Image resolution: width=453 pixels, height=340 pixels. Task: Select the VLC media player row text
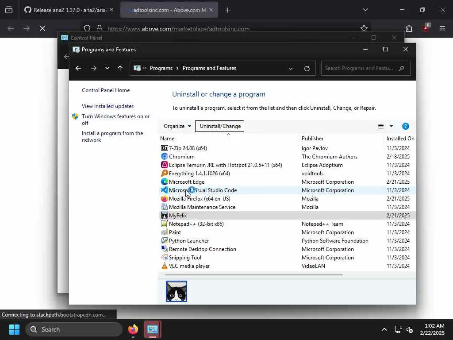[189, 266]
